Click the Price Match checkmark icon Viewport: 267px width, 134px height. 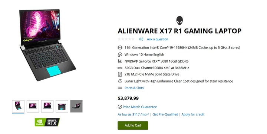coord(120,107)
